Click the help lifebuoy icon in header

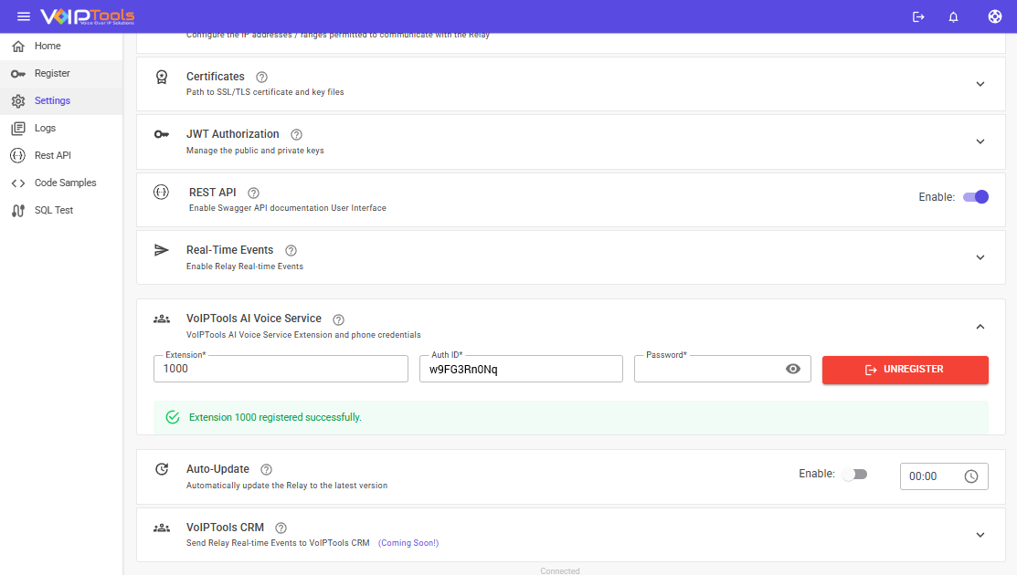[x=995, y=16]
